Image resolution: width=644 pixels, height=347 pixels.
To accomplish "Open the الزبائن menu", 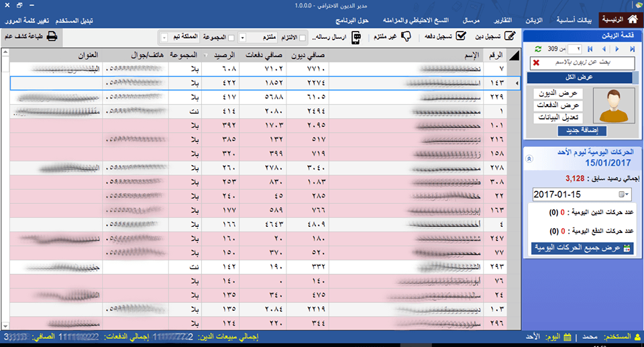I will tap(534, 20).
